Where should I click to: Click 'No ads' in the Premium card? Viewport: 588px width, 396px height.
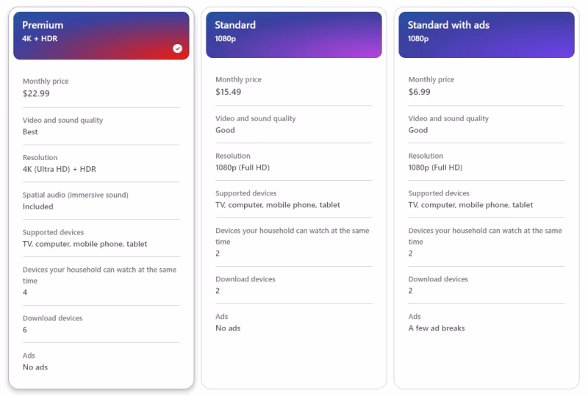point(35,367)
